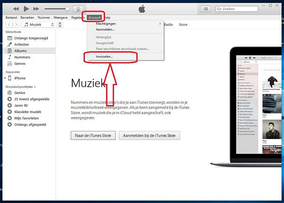
Task: Close the open Account menu
Action: 95,17
